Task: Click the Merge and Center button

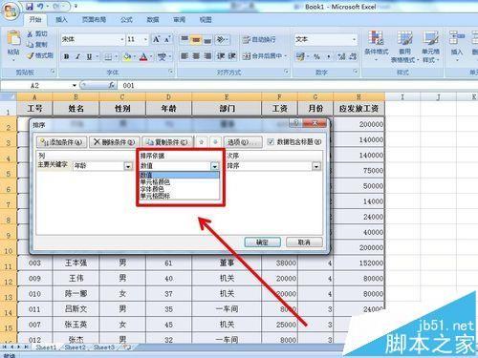Action: tap(263, 56)
